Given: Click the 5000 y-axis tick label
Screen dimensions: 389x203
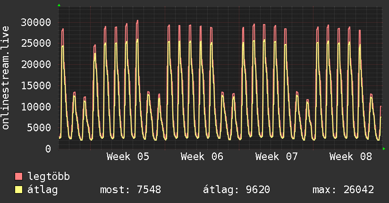Looking at the screenshot, I should 40,127.
